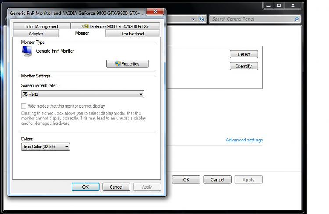This screenshot has width=329, height=214.
Task: Click the Identify button
Action: pyautogui.click(x=244, y=66)
